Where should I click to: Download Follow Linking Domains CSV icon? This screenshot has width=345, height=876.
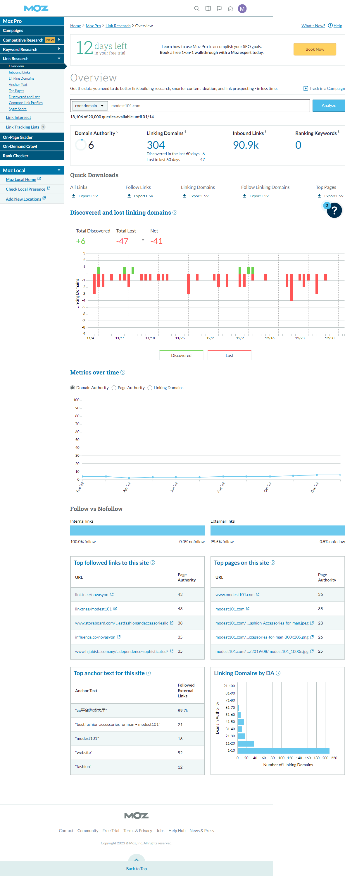coord(244,196)
